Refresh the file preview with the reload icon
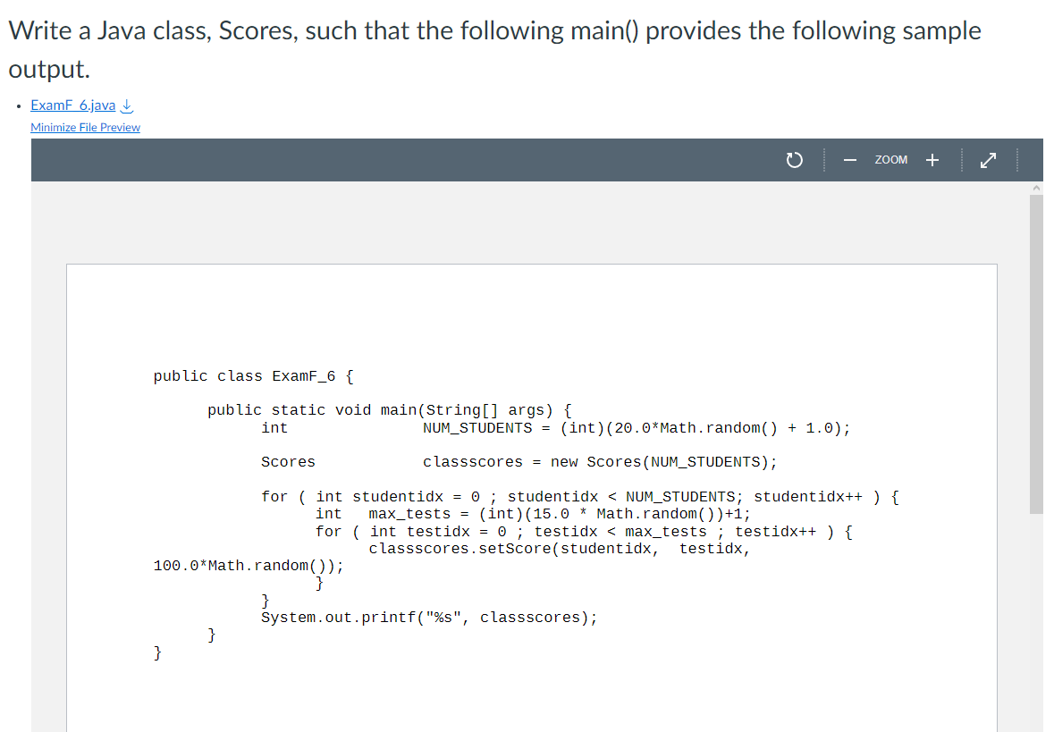The width and height of the screenshot is (1054, 732). pos(794,159)
